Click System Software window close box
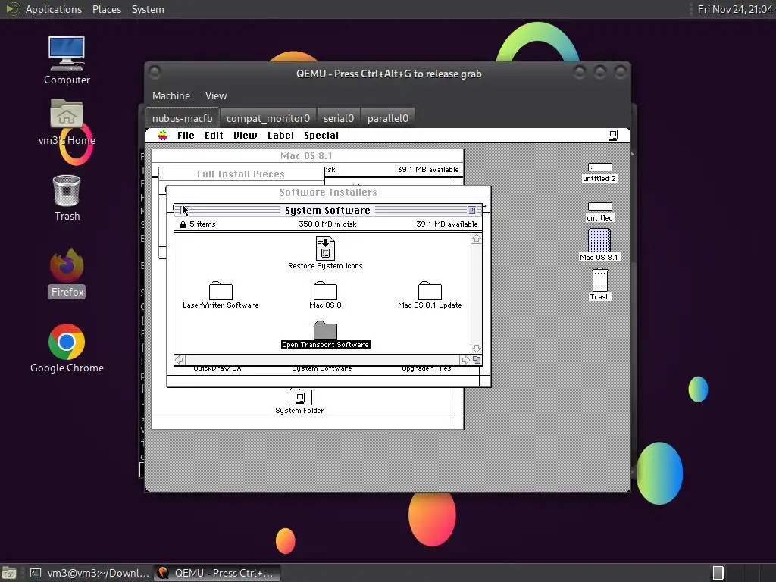Viewport: 776px width, 582px height. tap(184, 211)
